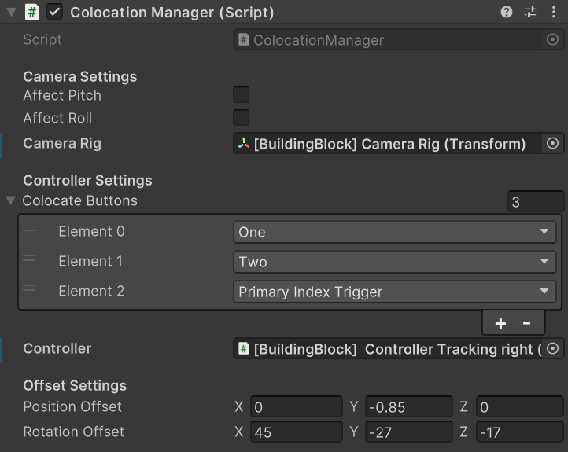
Task: Click the object picker for Script field
Action: pos(552,39)
